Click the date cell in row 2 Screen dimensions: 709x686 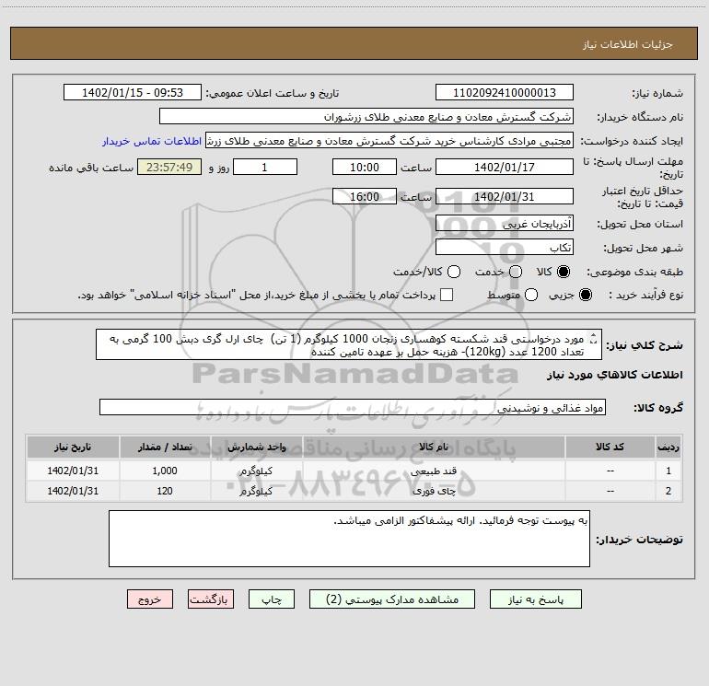(x=73, y=491)
